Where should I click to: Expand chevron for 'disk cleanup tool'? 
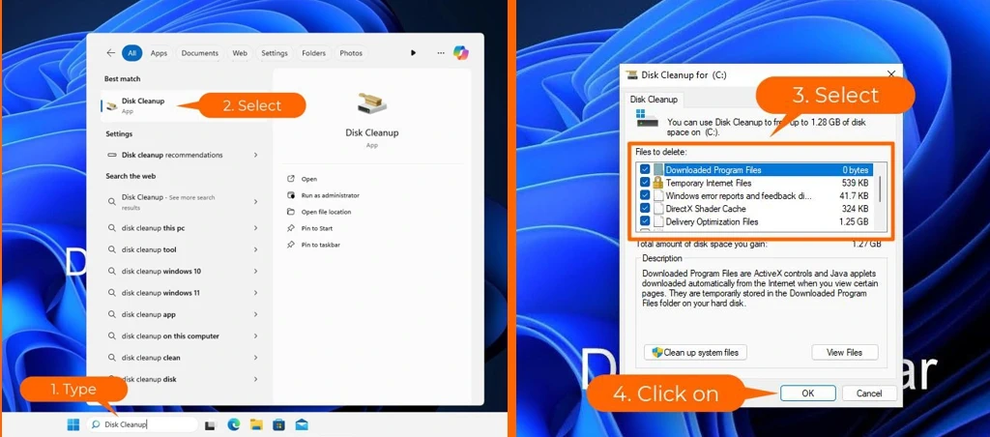click(x=255, y=250)
